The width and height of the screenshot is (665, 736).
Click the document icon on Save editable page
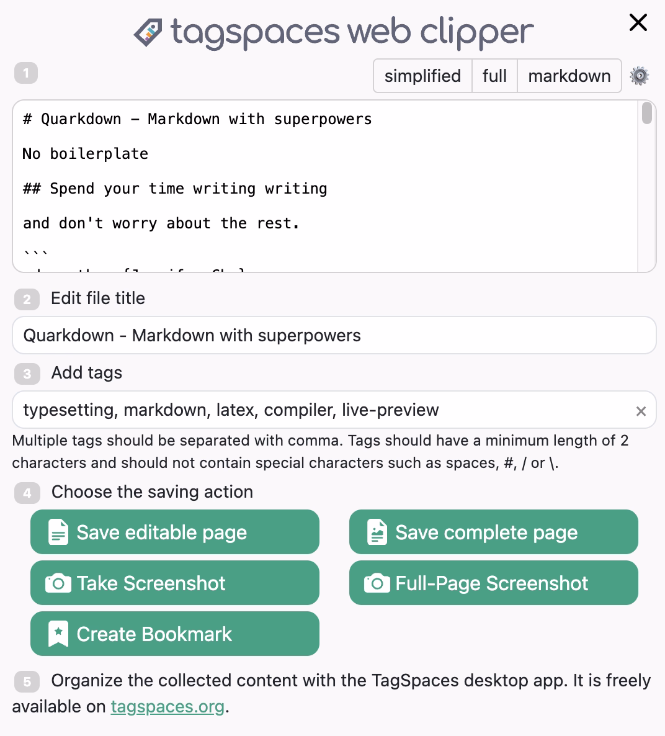click(x=59, y=532)
